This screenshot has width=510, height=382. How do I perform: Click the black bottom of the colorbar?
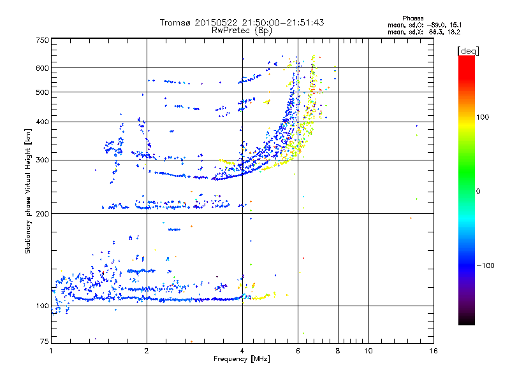tap(467, 320)
